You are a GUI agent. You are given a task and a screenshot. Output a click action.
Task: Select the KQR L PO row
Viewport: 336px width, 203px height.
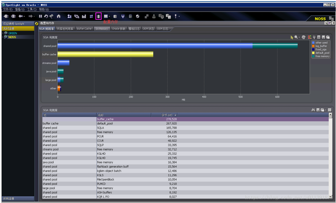click(185, 197)
